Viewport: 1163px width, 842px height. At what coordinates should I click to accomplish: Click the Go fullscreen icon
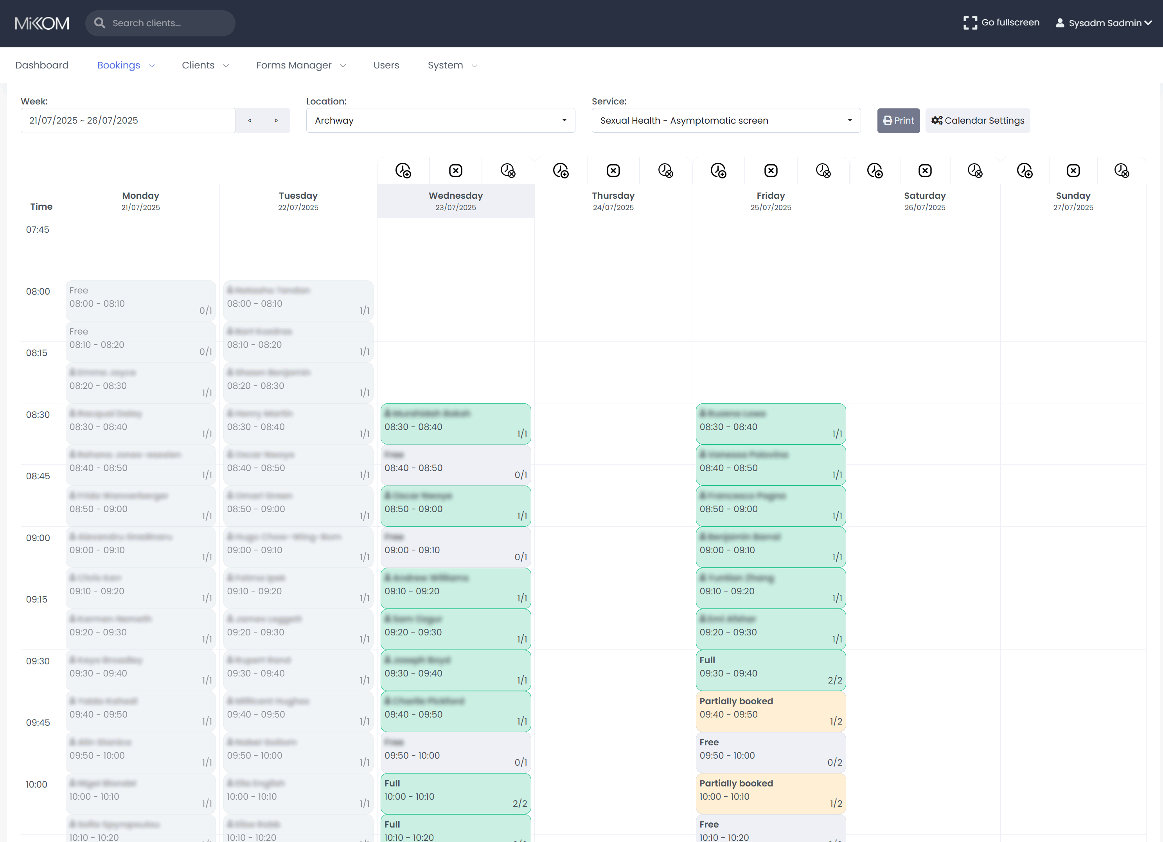pyautogui.click(x=970, y=23)
